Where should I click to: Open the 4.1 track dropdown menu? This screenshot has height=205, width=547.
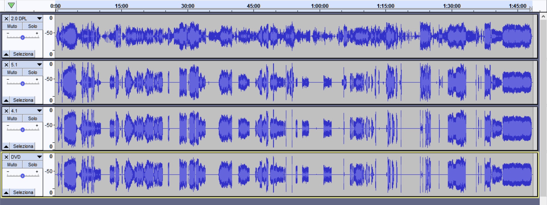tap(39, 111)
